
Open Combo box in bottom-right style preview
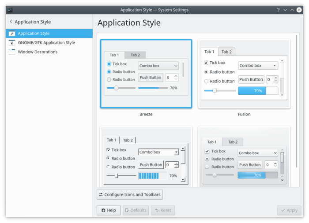(258, 153)
